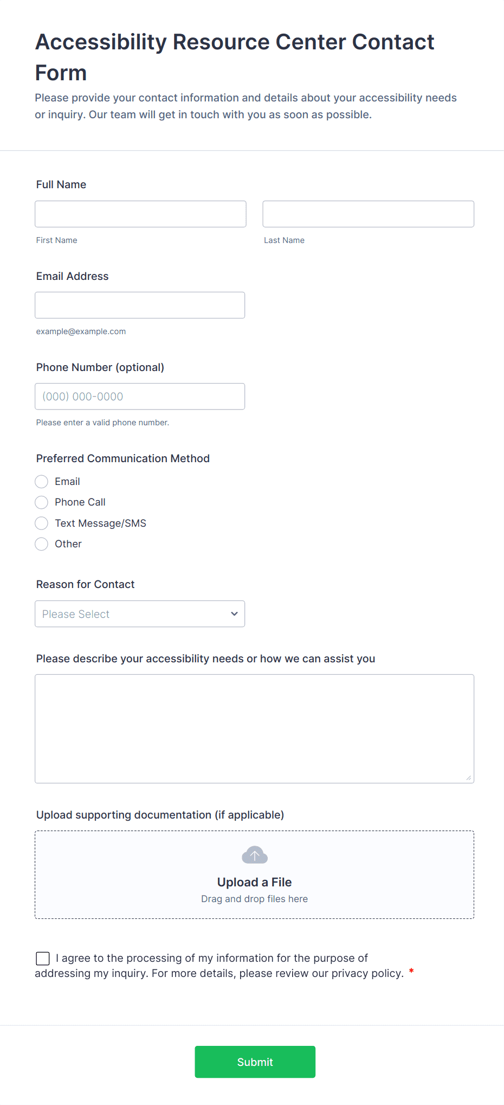
Task: Click the Email text next to its radio button
Action: 67,482
